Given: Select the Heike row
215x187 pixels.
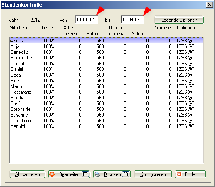Looking at the screenshot, I should 106,81.
